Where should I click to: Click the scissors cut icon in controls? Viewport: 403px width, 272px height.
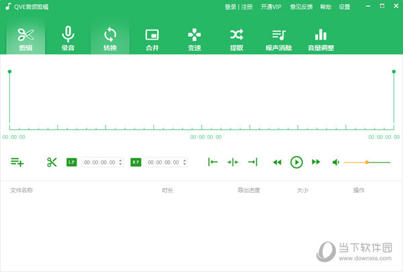(x=52, y=163)
